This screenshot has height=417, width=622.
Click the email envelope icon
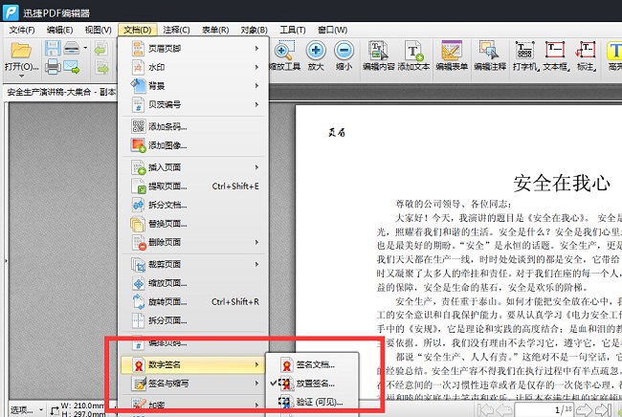72,66
